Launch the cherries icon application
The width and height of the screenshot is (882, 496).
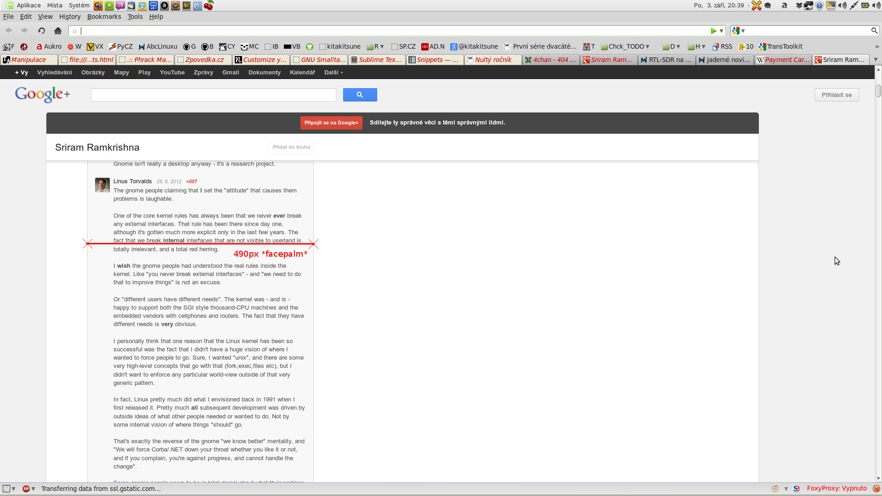[209, 6]
